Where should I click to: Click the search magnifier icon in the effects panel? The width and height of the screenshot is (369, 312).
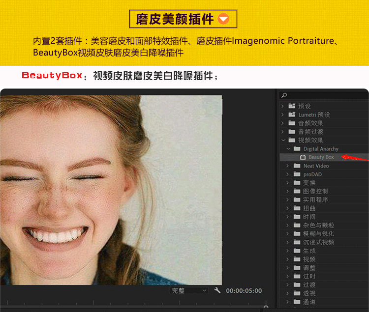[284, 95]
